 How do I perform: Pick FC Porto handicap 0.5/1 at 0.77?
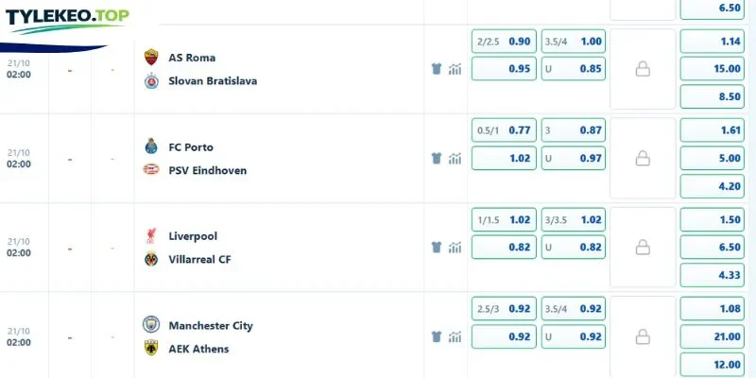[x=504, y=130]
